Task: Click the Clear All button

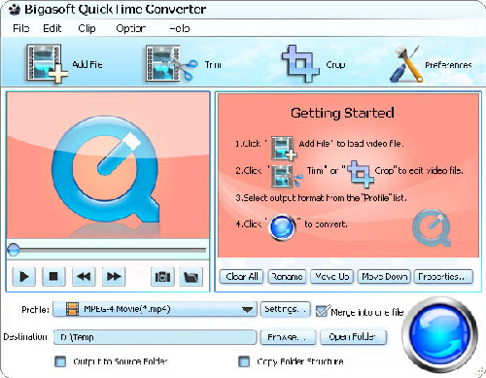Action: tap(242, 277)
